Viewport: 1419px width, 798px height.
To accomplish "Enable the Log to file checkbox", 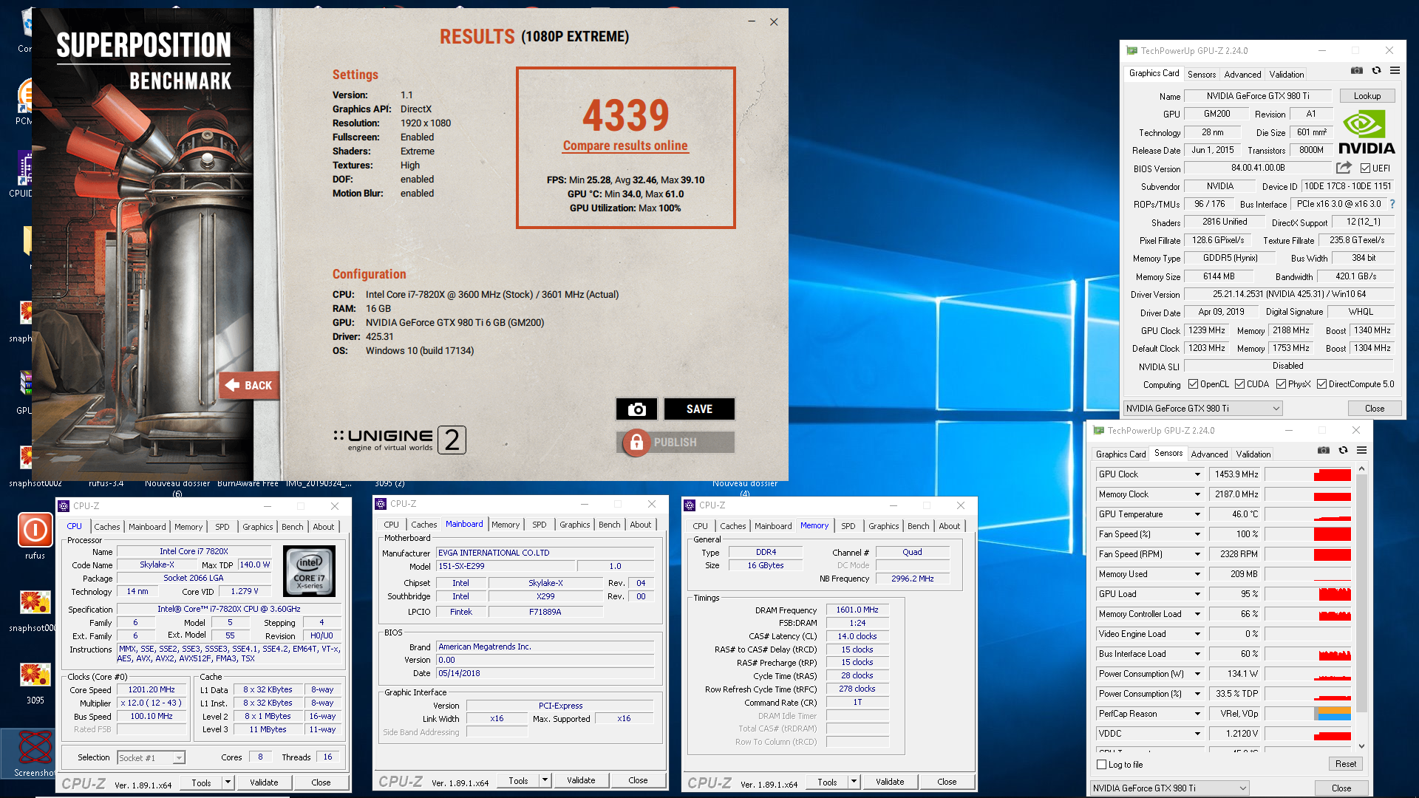I will tap(1102, 765).
